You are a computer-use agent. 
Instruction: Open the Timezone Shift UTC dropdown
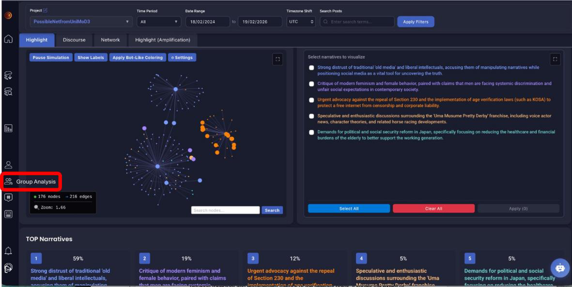(301, 21)
